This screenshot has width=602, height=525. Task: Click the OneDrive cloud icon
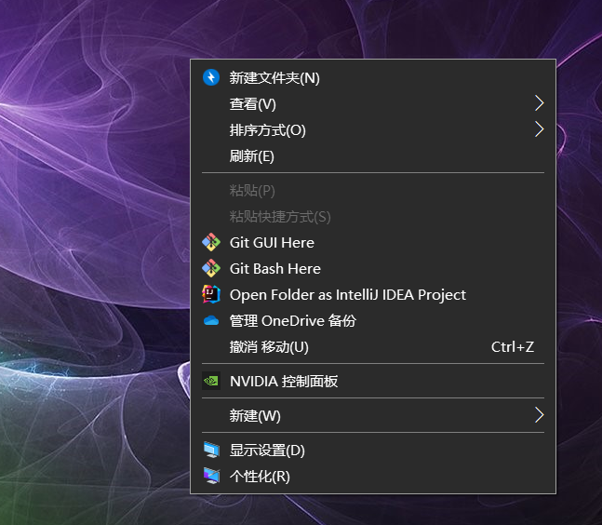click(x=211, y=320)
